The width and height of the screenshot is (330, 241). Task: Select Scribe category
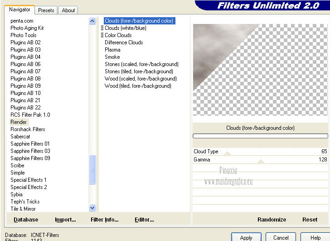(x=18, y=165)
